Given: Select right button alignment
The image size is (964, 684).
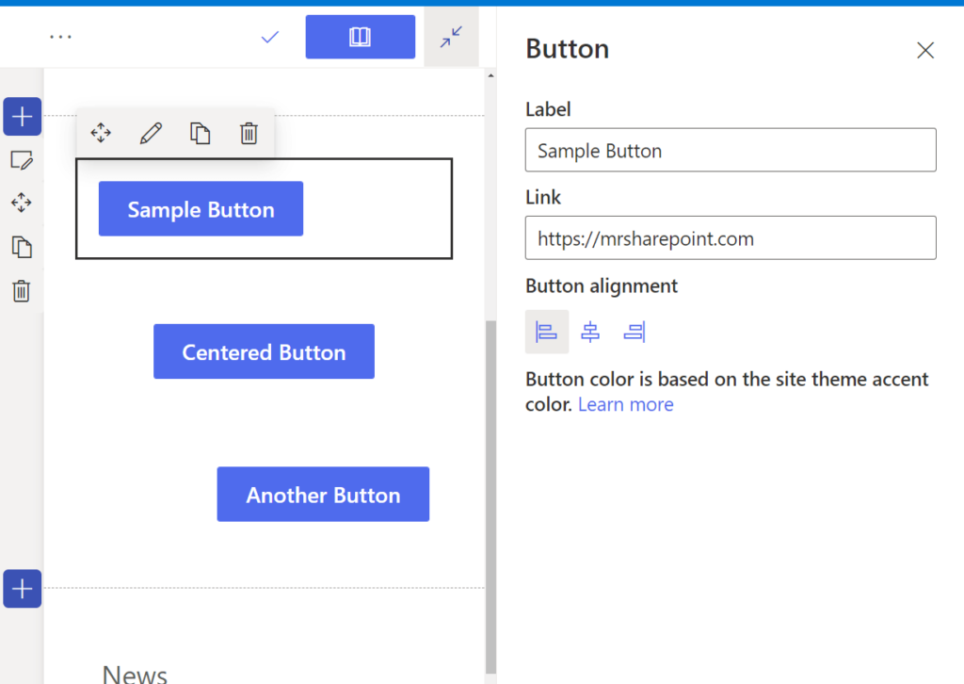Looking at the screenshot, I should tap(635, 333).
